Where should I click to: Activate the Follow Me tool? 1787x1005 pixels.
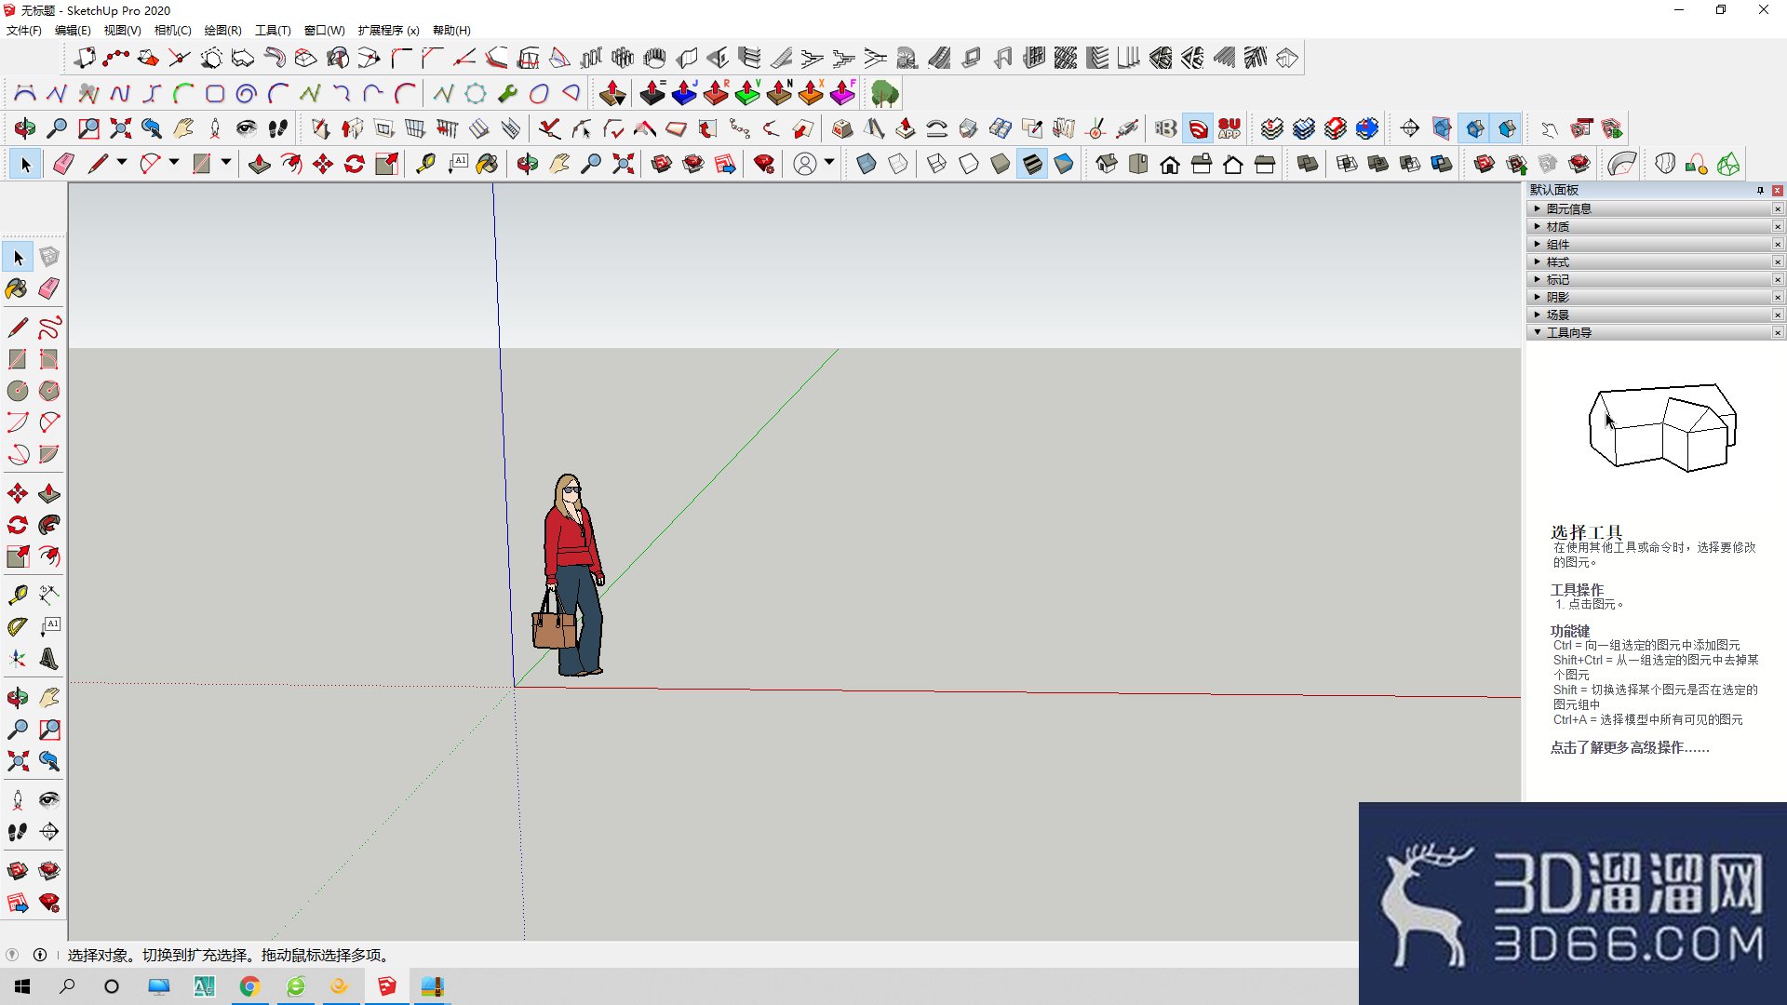tap(49, 525)
